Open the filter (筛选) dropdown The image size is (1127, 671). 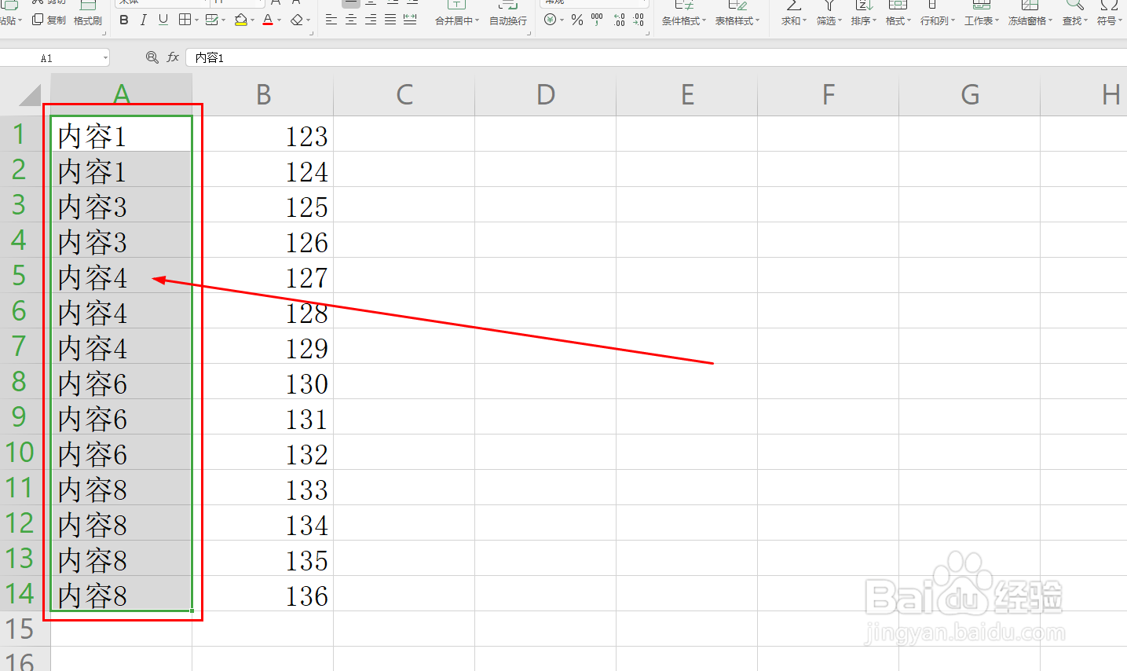point(829,15)
